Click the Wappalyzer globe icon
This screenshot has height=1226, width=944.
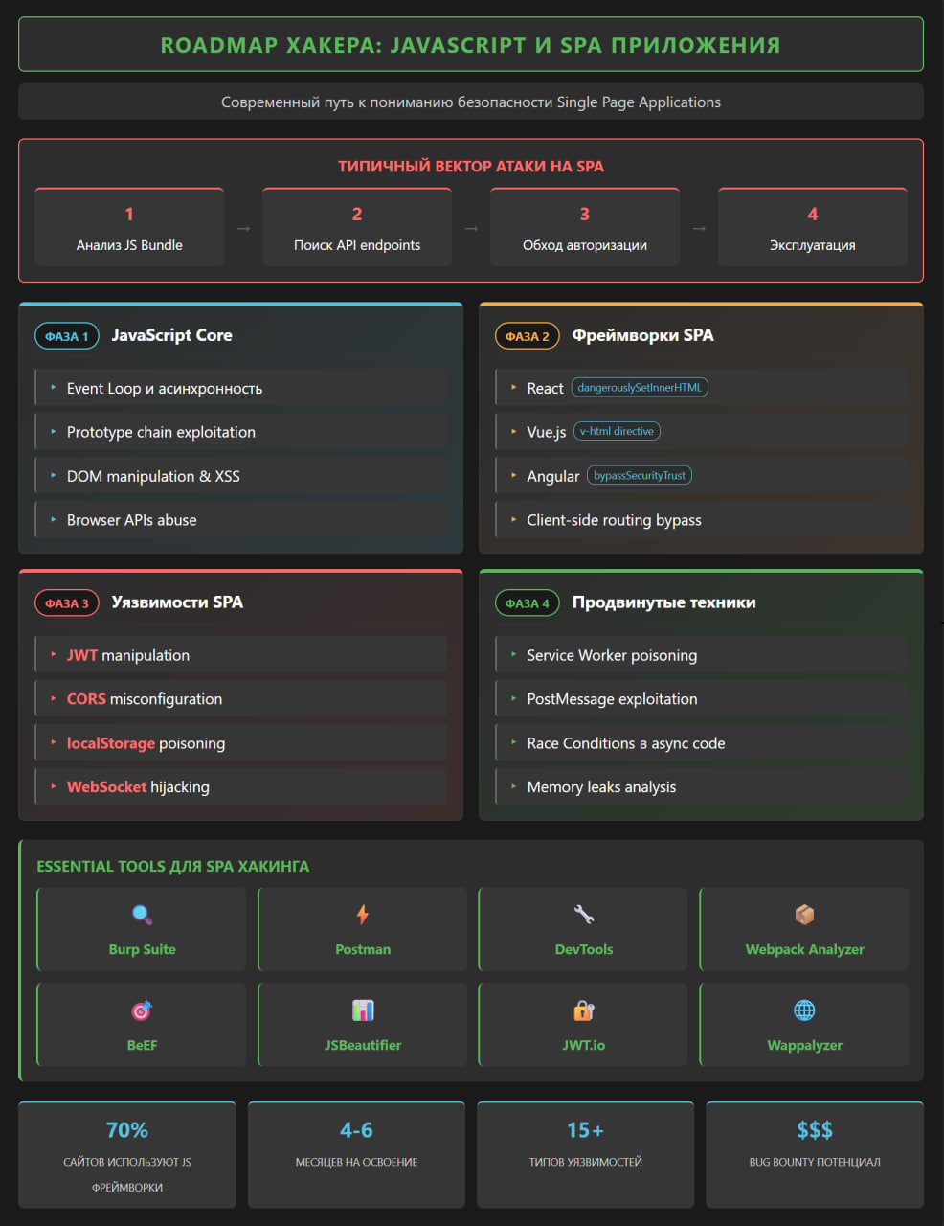pos(804,1010)
